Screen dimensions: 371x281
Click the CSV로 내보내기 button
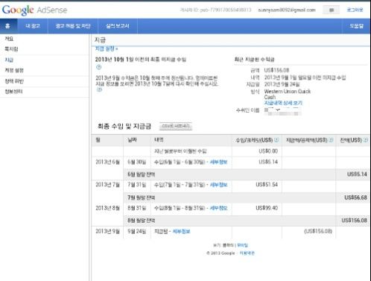176,126
